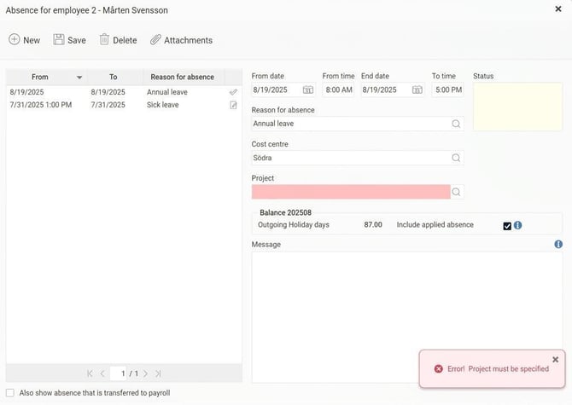Search for a Reason for absence value

coord(456,124)
